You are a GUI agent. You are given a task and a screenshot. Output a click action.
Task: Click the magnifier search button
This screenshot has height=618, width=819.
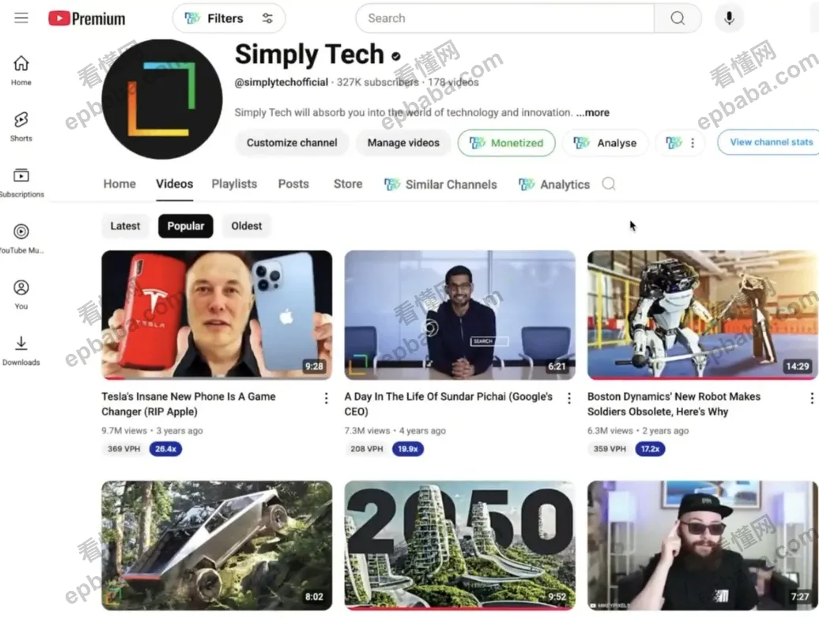[x=677, y=18]
